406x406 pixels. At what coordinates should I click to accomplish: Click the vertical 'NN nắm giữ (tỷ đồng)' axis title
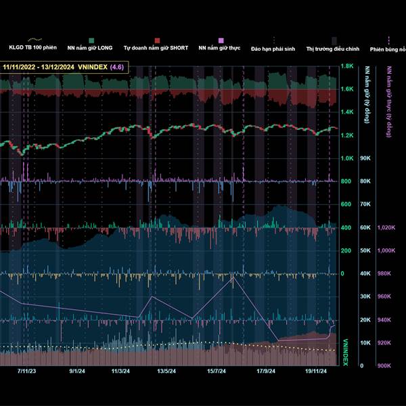(367, 95)
